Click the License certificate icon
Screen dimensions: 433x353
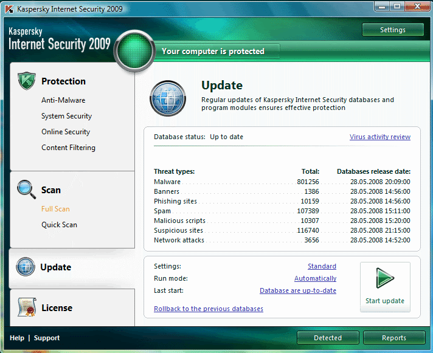[x=27, y=307]
